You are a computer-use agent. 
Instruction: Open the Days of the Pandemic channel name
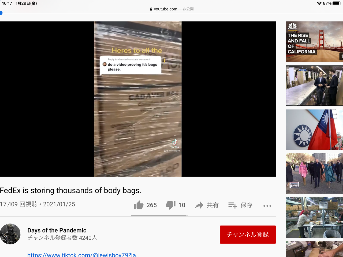57,230
